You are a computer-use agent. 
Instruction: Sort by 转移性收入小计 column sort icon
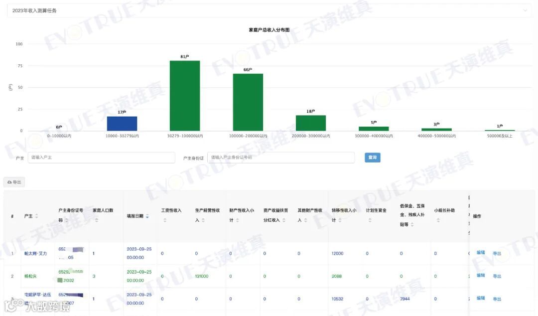[340, 220]
